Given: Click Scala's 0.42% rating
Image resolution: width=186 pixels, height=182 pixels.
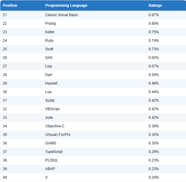Looking at the screenshot, I should (154, 100).
